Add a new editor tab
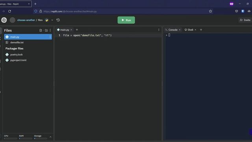The width and height of the screenshot is (252, 142). pos(77,30)
